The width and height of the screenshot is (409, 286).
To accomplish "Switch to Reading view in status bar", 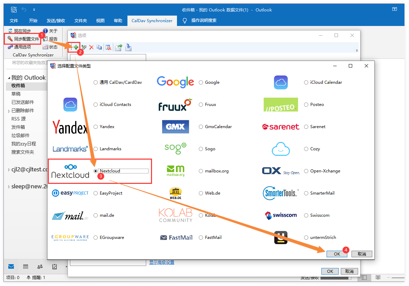I will click(x=378, y=277).
